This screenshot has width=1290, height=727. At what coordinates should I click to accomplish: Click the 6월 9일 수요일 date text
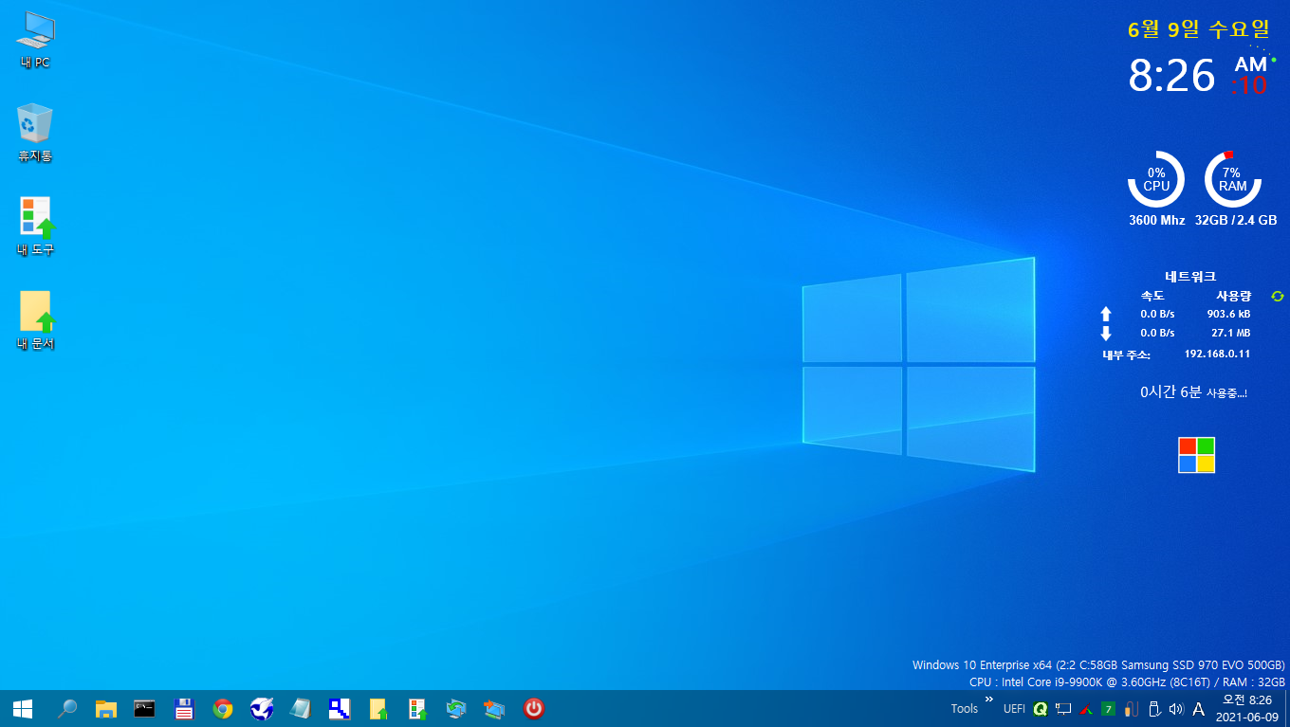[1198, 29]
